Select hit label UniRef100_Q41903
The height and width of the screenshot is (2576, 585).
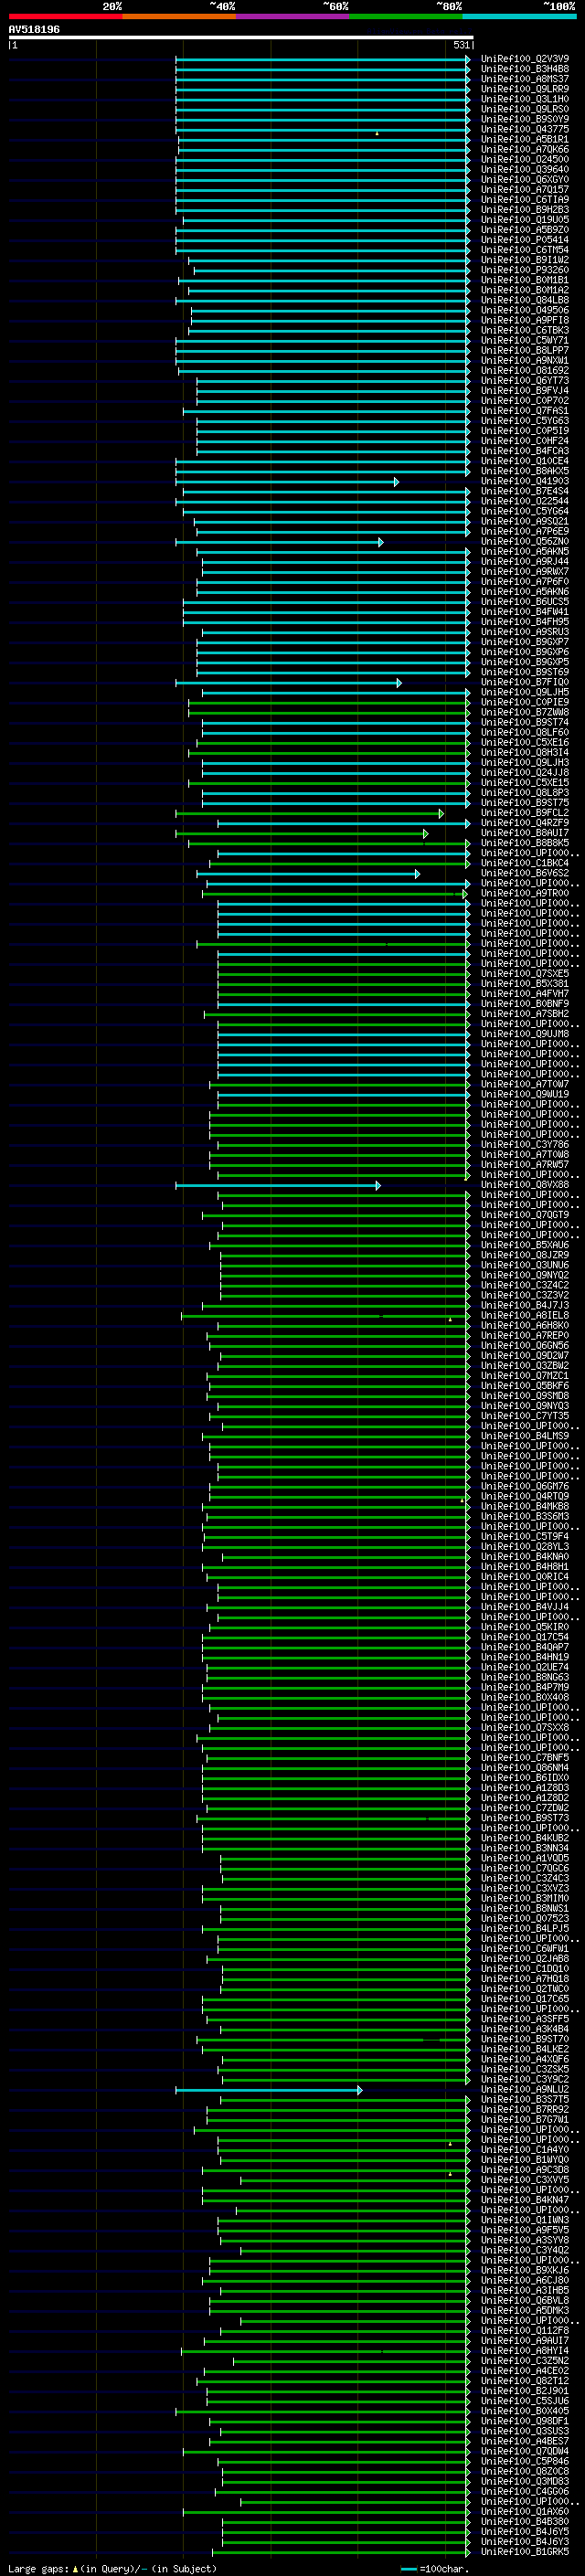(x=525, y=481)
